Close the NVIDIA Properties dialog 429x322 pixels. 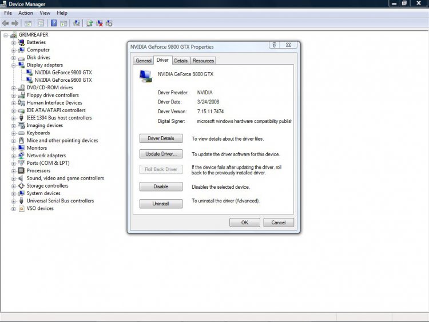288,45
